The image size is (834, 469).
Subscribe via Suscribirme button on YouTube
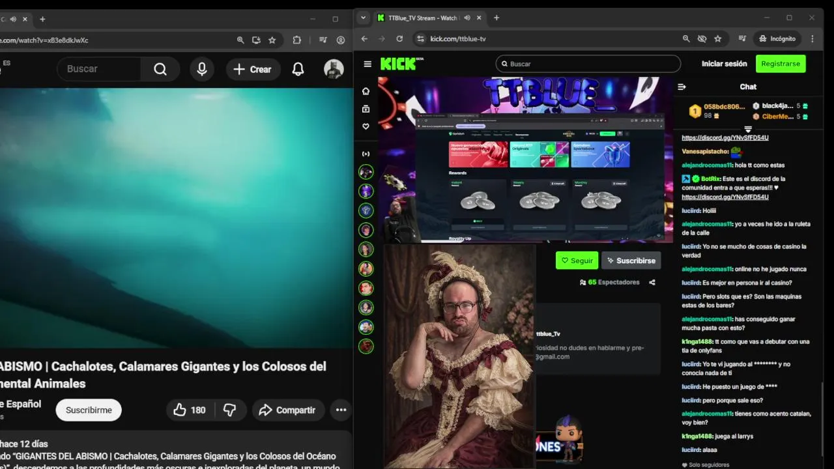click(x=89, y=410)
